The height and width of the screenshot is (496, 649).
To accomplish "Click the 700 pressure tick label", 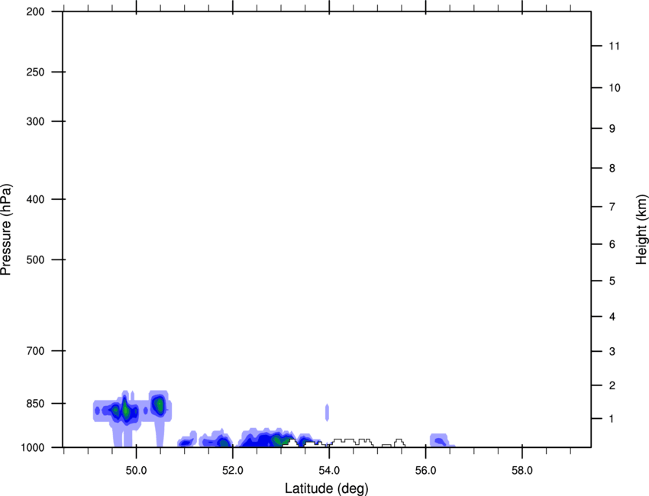I will coord(35,351).
